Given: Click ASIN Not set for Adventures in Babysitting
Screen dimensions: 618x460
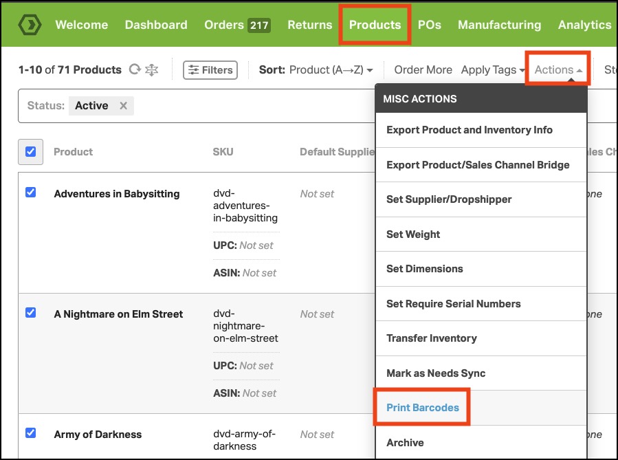Looking at the screenshot, I should pos(245,273).
